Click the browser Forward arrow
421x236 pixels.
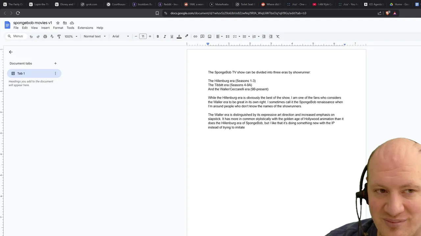coord(11,13)
